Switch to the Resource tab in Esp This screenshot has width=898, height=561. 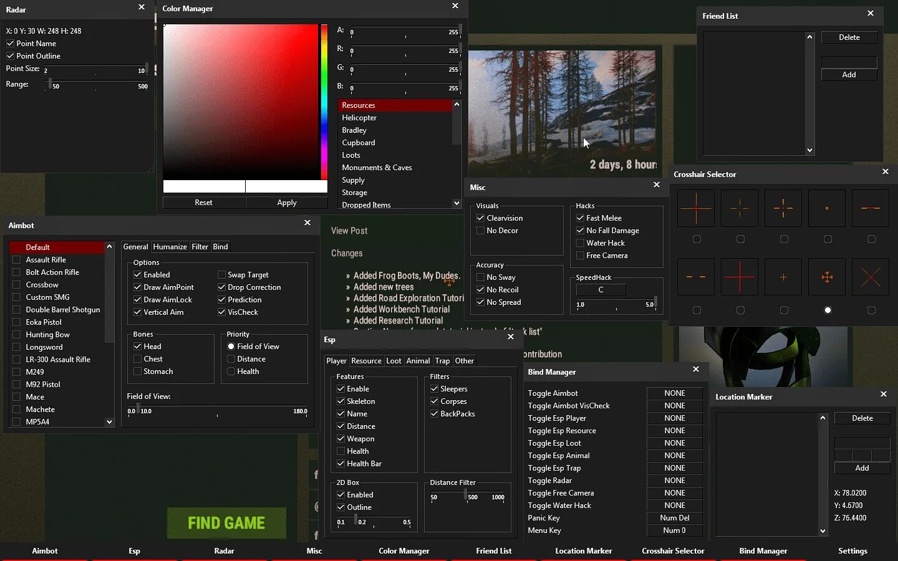tap(366, 361)
